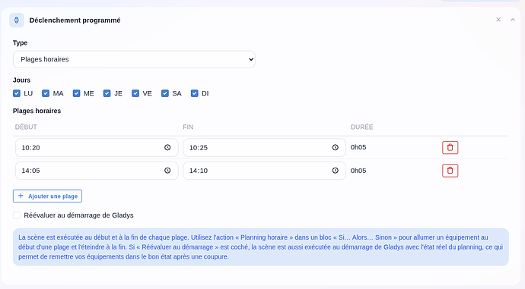This screenshot has height=289, width=525.
Task: Uncheck the MA day checkbox
Action: (x=46, y=93)
